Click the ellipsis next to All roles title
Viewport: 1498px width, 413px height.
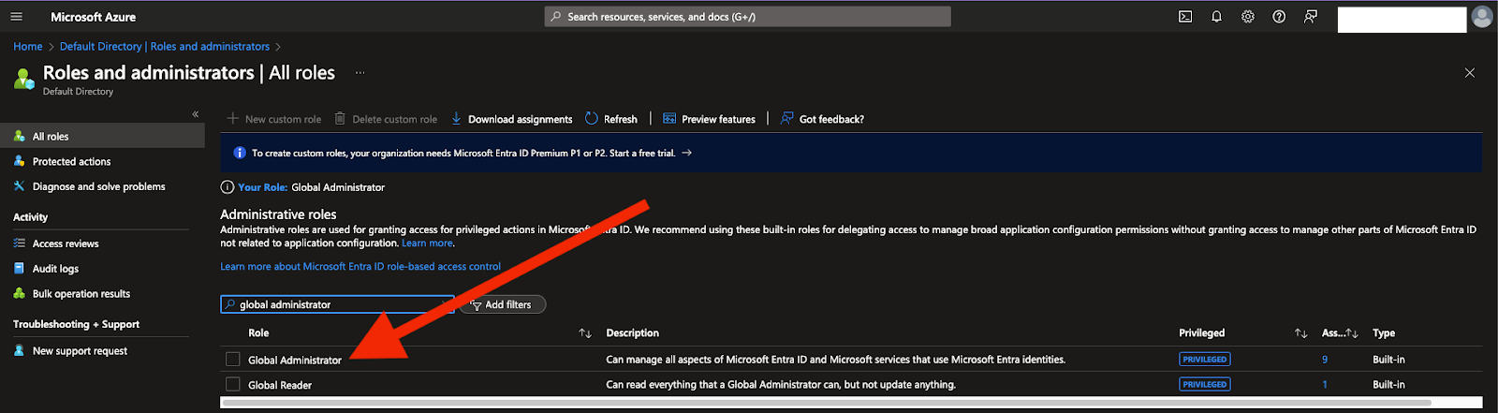pos(360,72)
